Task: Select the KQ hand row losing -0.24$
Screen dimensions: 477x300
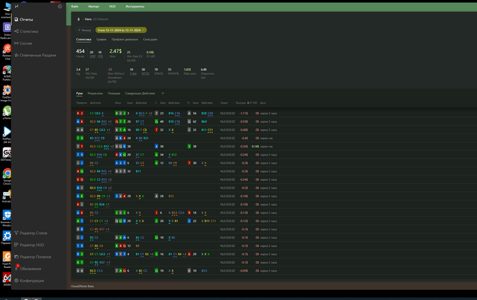Action: click(x=274, y=180)
